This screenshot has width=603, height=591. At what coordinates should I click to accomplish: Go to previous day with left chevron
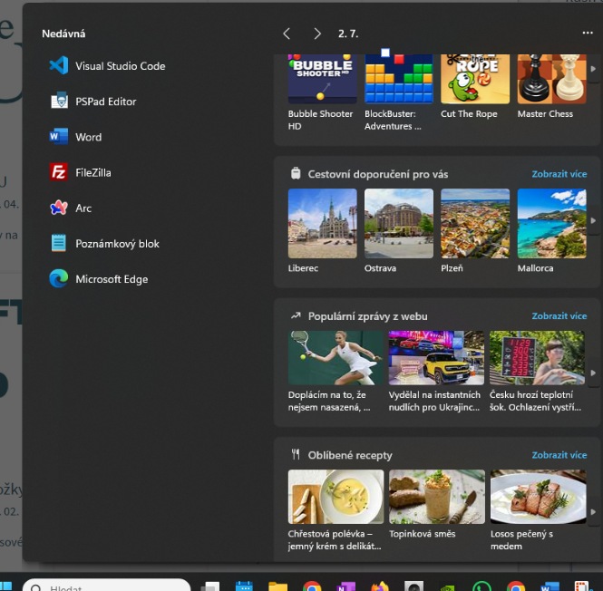[x=287, y=34]
